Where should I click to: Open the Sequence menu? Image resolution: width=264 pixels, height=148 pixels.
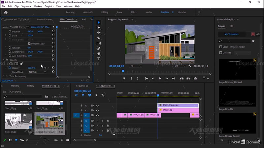point(26,6)
